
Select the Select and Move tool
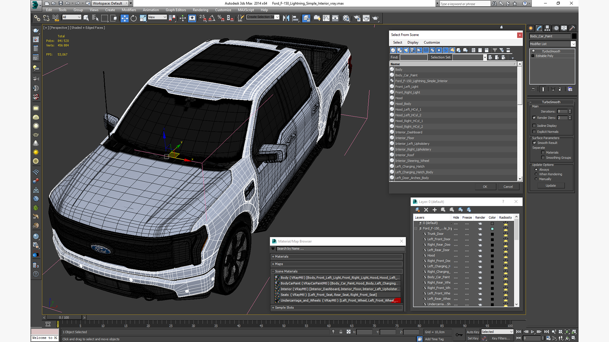point(125,18)
